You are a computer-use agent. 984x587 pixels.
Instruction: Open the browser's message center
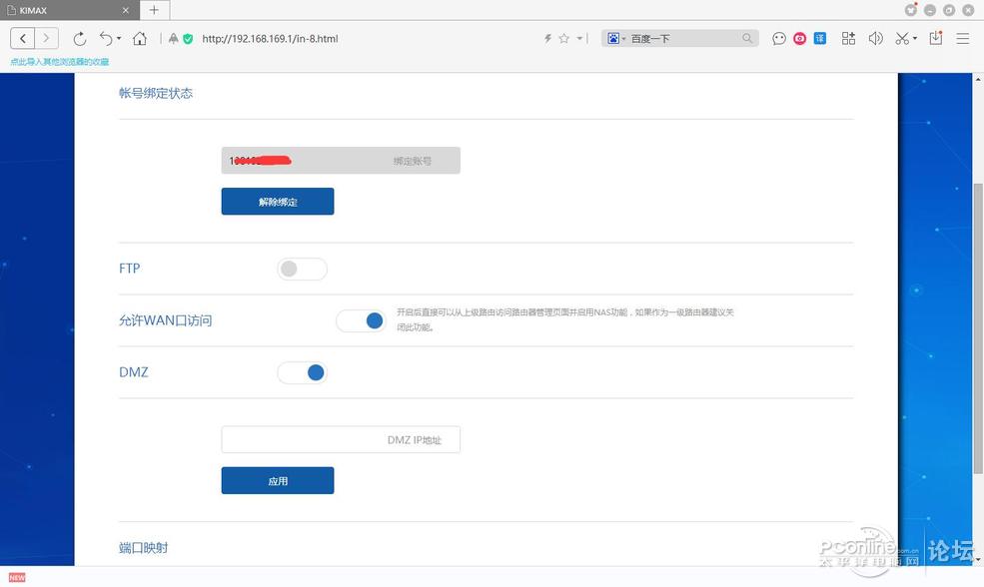point(778,38)
